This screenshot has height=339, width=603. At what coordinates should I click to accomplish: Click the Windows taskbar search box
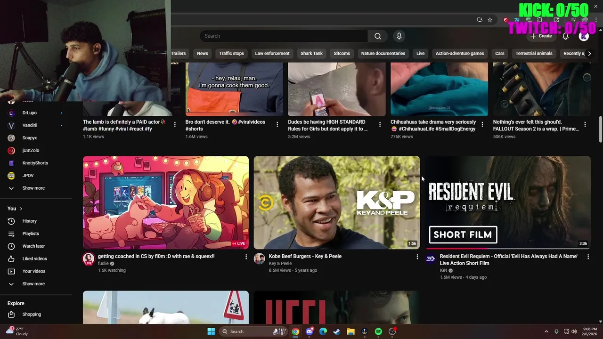coord(253,331)
